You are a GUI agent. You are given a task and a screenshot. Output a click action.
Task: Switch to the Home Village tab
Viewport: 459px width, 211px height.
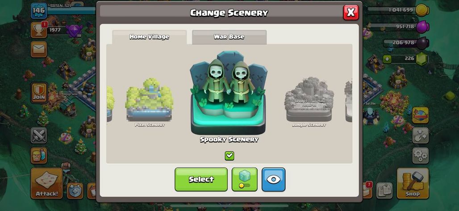click(x=149, y=37)
